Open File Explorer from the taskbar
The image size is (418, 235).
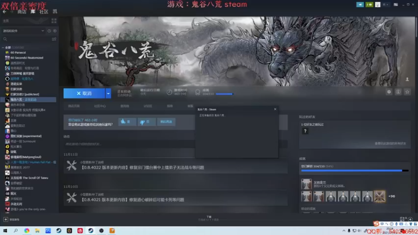(x=37, y=231)
